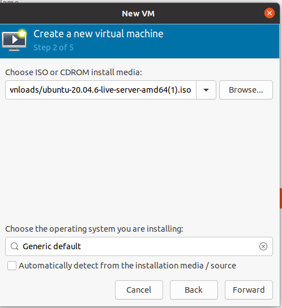Click the New VM title bar text

pyautogui.click(x=138, y=14)
